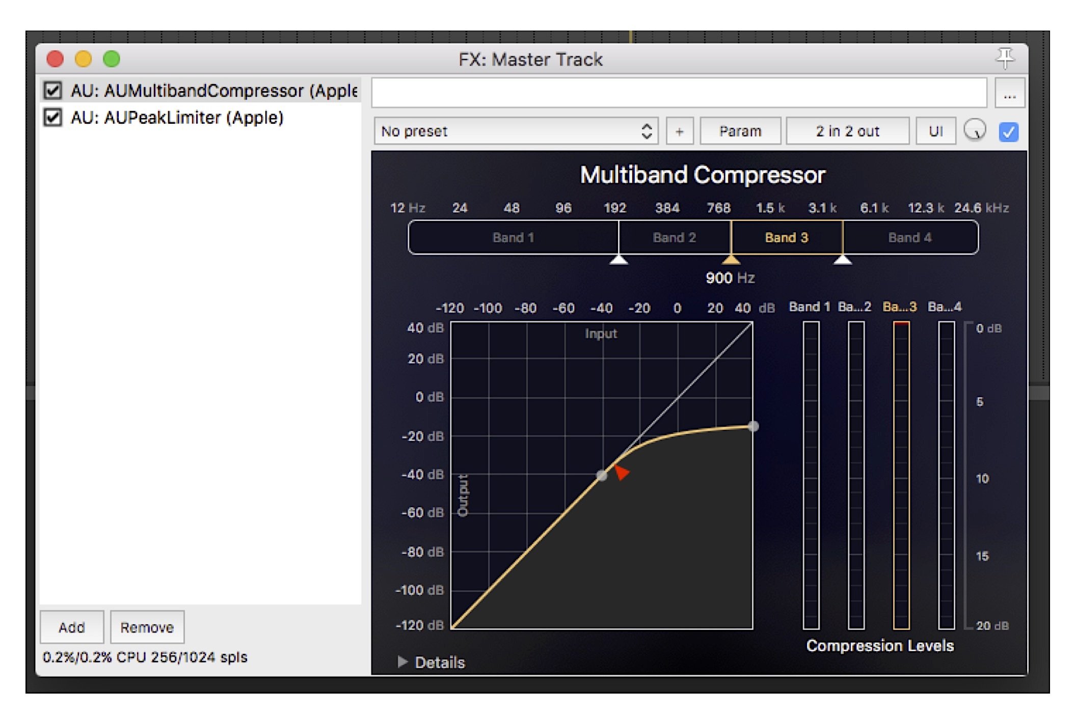Minimize the FX window with yellow button
Image resolution: width=1074 pixels, height=717 pixels.
[83, 59]
